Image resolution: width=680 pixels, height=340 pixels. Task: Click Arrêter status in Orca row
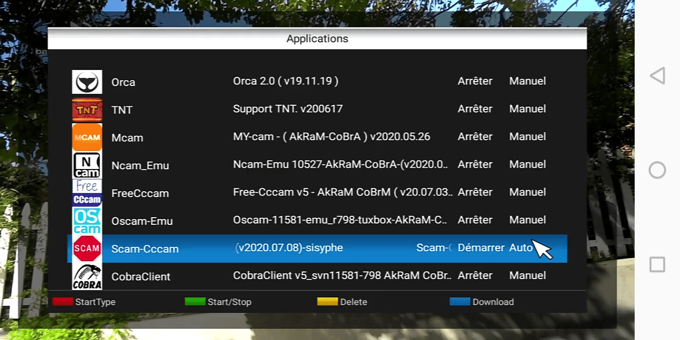[475, 81]
